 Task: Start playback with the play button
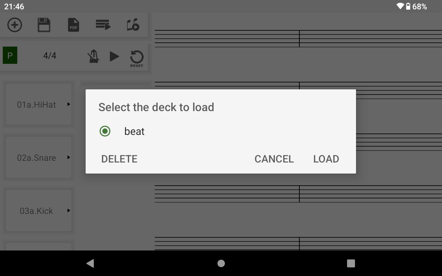tap(114, 56)
